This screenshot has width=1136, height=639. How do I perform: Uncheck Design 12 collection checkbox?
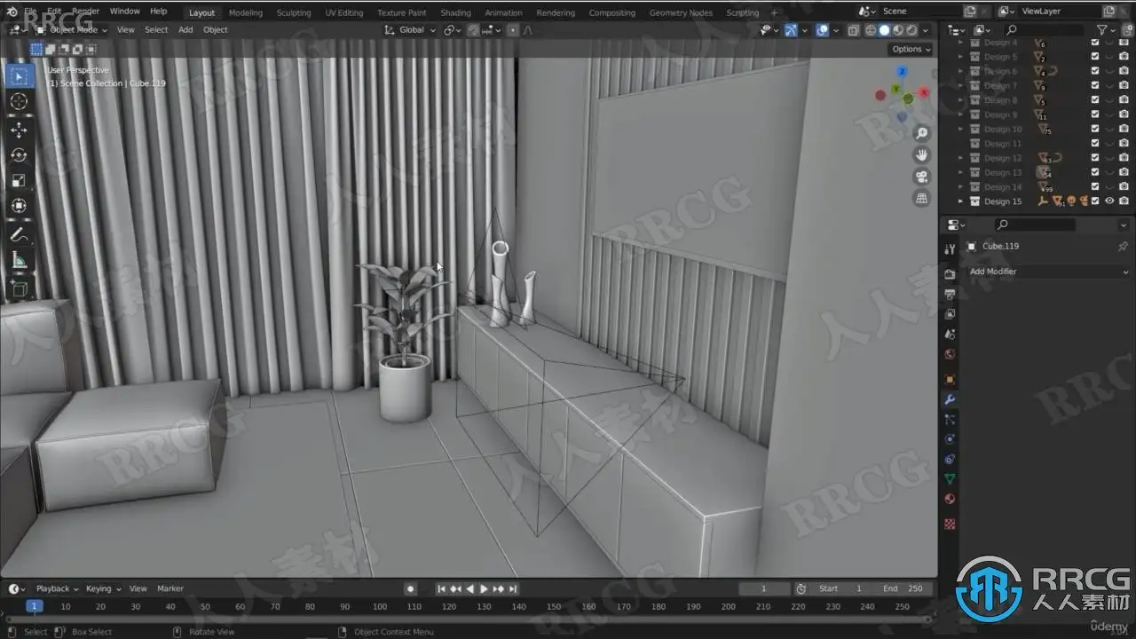[x=1095, y=158]
